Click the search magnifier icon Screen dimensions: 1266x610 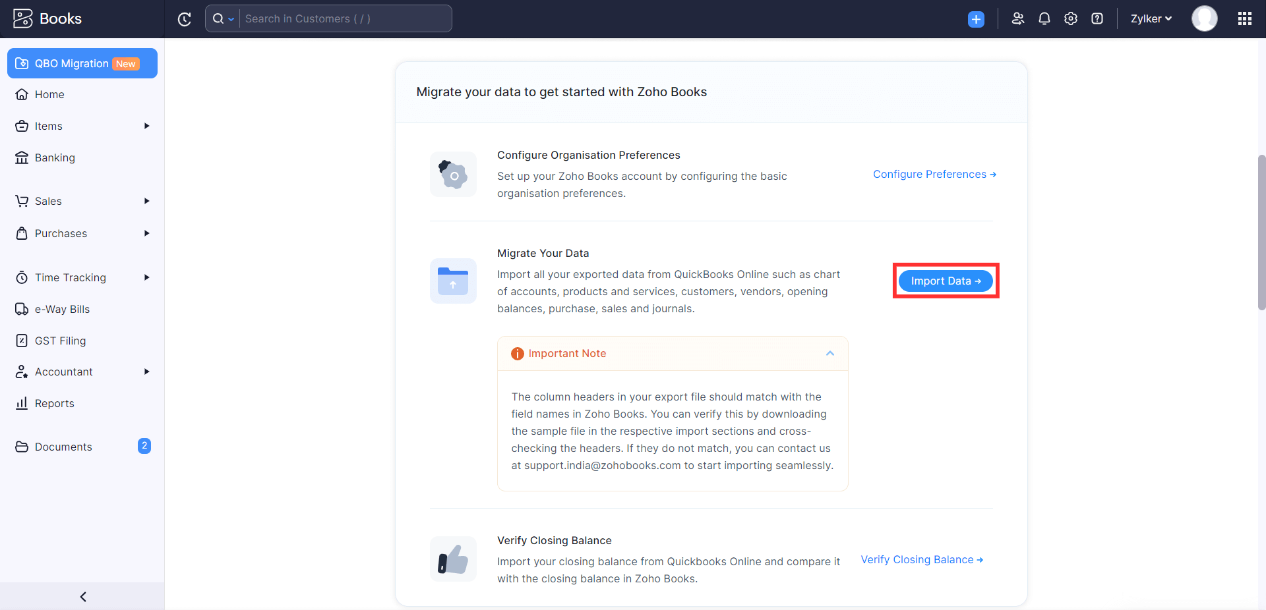tap(218, 18)
